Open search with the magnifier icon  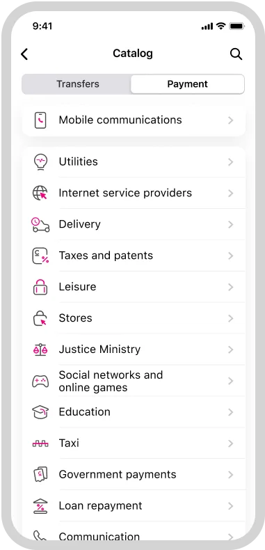236,54
